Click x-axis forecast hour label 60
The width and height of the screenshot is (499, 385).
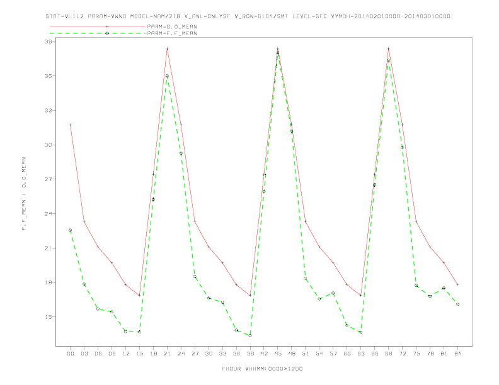(347, 354)
